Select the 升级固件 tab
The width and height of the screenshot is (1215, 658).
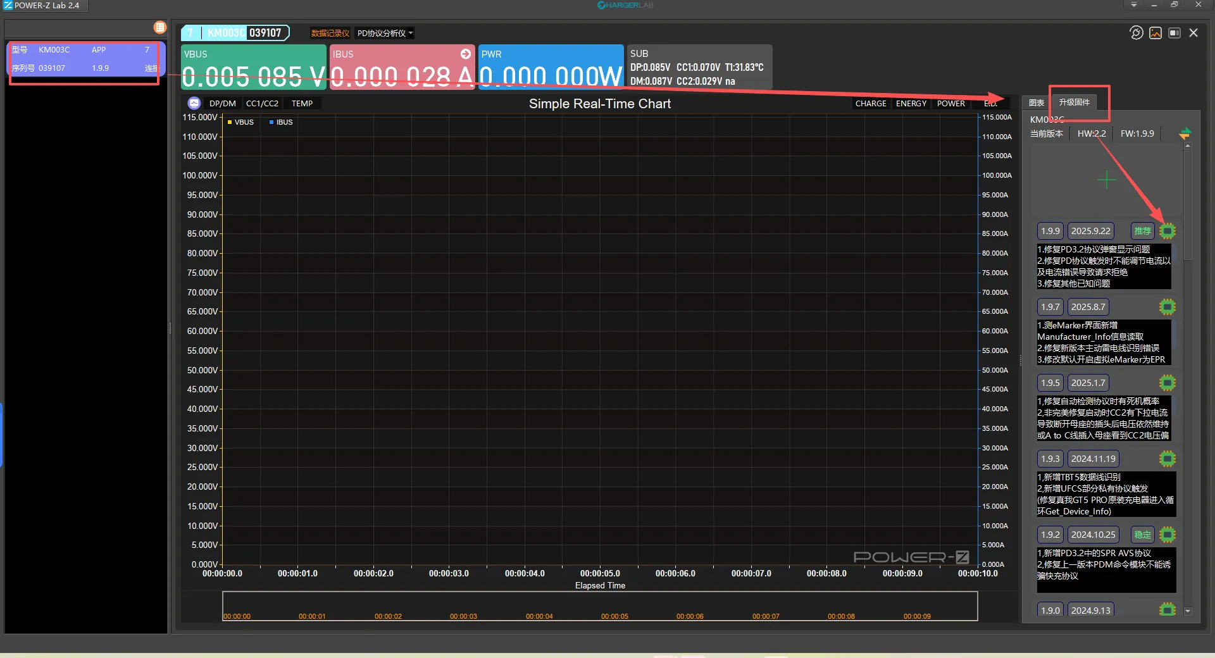pos(1074,102)
